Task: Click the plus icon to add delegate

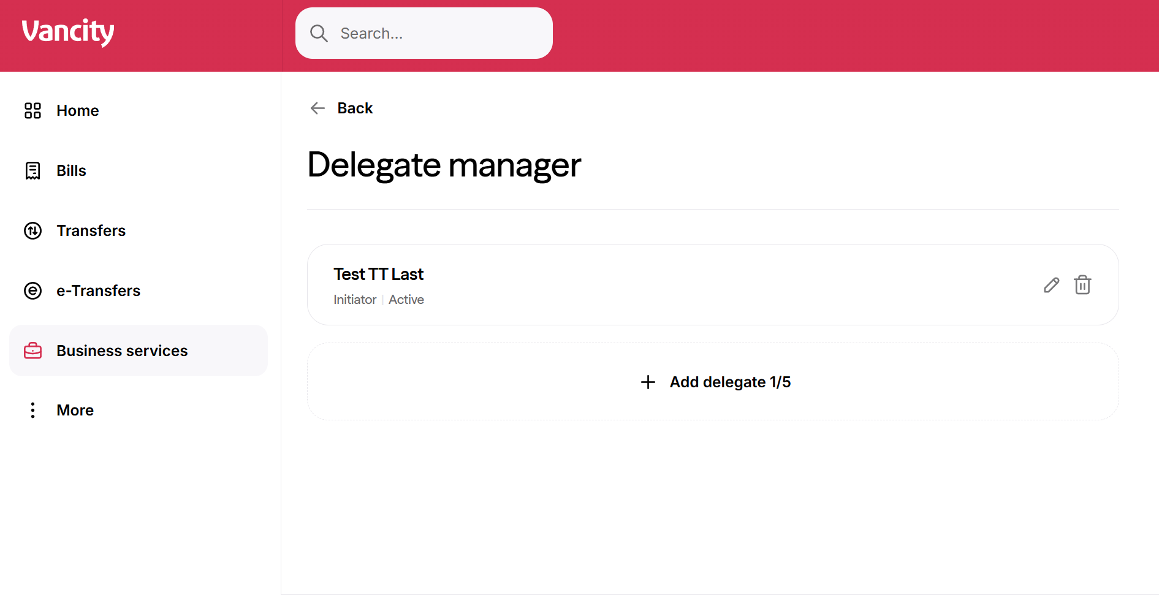Action: 648,382
